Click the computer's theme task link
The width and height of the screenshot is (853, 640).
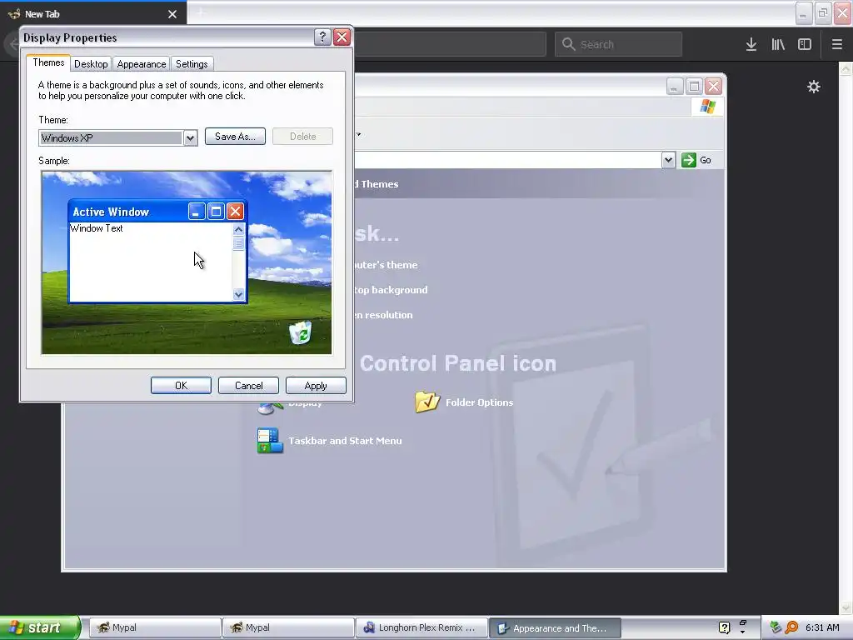pos(386,265)
